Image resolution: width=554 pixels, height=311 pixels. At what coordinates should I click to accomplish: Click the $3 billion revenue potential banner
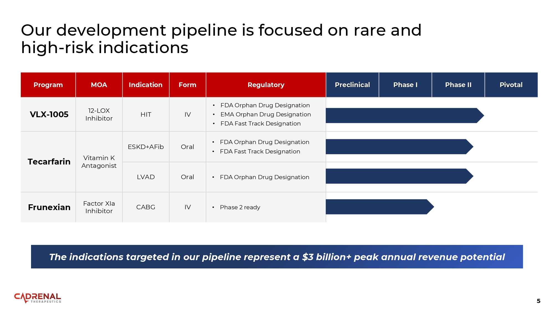pos(277,257)
